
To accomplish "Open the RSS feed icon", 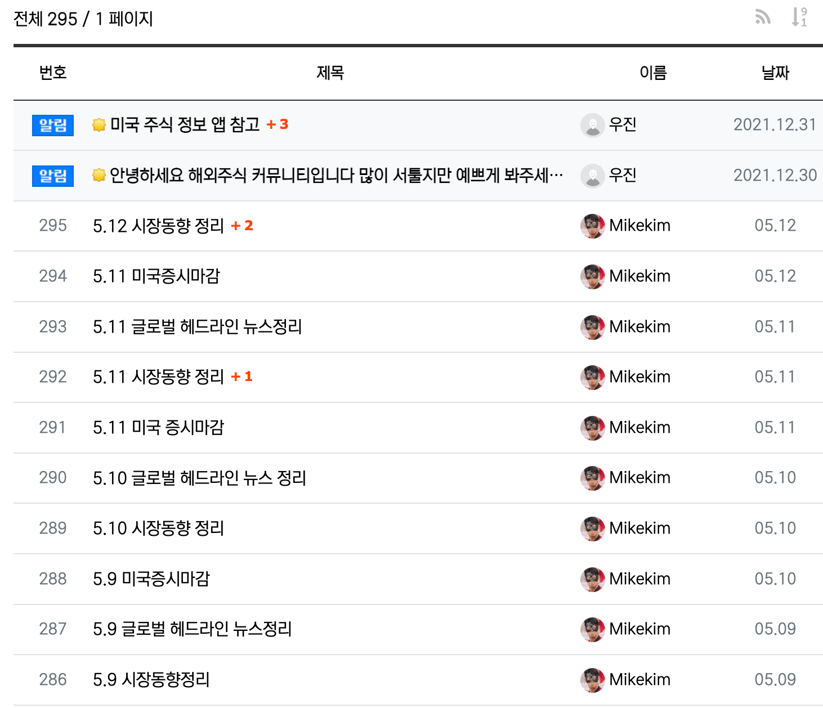I will (x=763, y=17).
